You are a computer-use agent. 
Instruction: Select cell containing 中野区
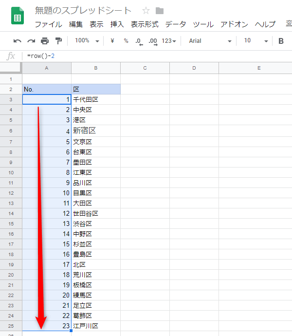96,234
